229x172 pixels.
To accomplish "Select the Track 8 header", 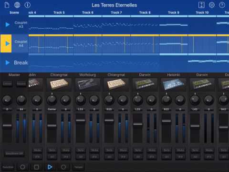I will 145,12.
